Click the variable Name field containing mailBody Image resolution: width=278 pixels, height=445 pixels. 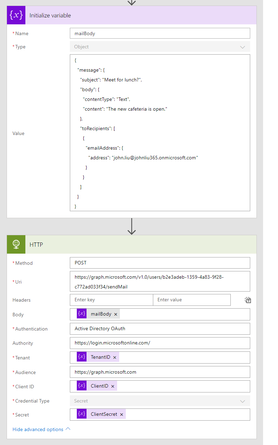pyautogui.click(x=160, y=33)
